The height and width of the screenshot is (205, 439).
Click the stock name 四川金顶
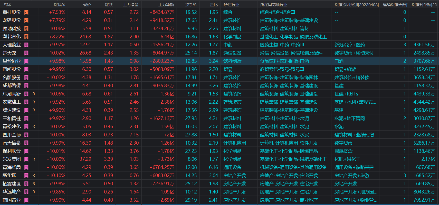(x=12, y=135)
